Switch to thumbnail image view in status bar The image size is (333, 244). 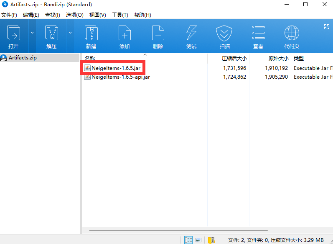[198, 240]
